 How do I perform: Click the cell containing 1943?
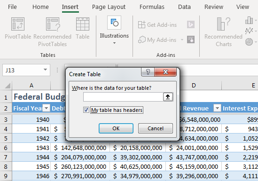[x=31, y=148]
